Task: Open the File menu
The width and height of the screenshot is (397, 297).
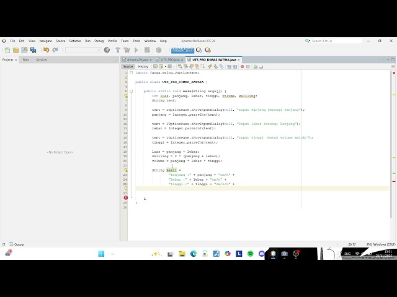Action: (x=12, y=41)
